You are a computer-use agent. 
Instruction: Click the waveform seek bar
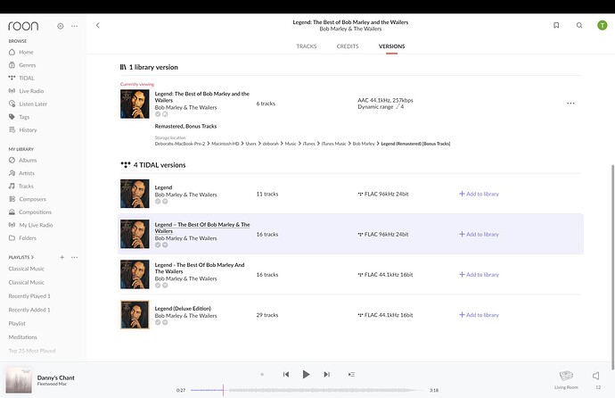click(x=307, y=390)
